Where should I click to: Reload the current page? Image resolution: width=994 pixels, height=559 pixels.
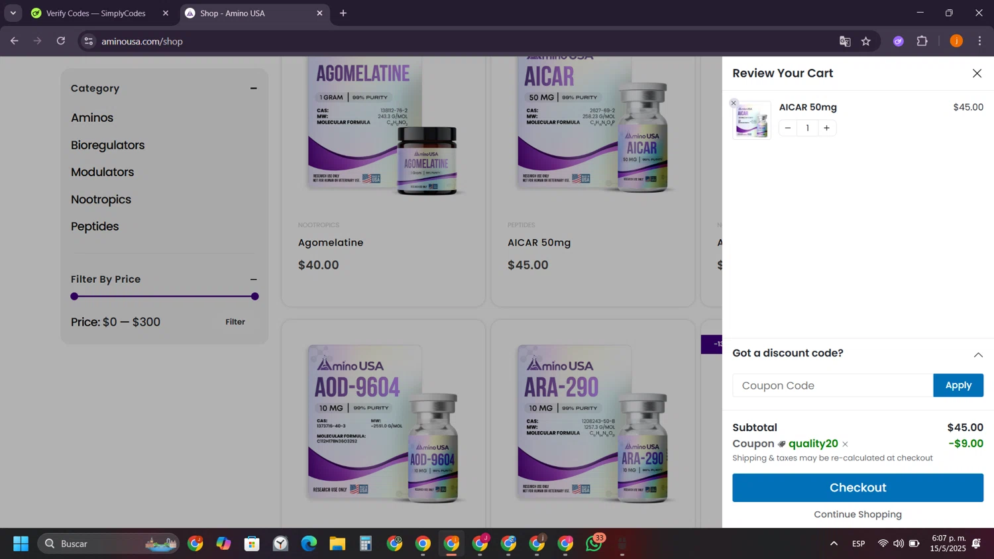tap(61, 41)
